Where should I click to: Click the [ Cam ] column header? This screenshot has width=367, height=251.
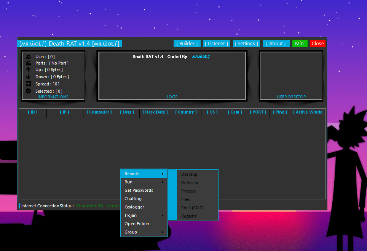(235, 112)
